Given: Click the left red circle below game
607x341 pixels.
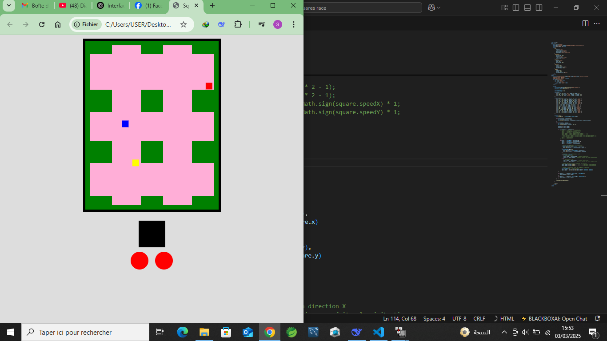Looking at the screenshot, I should [140, 261].
